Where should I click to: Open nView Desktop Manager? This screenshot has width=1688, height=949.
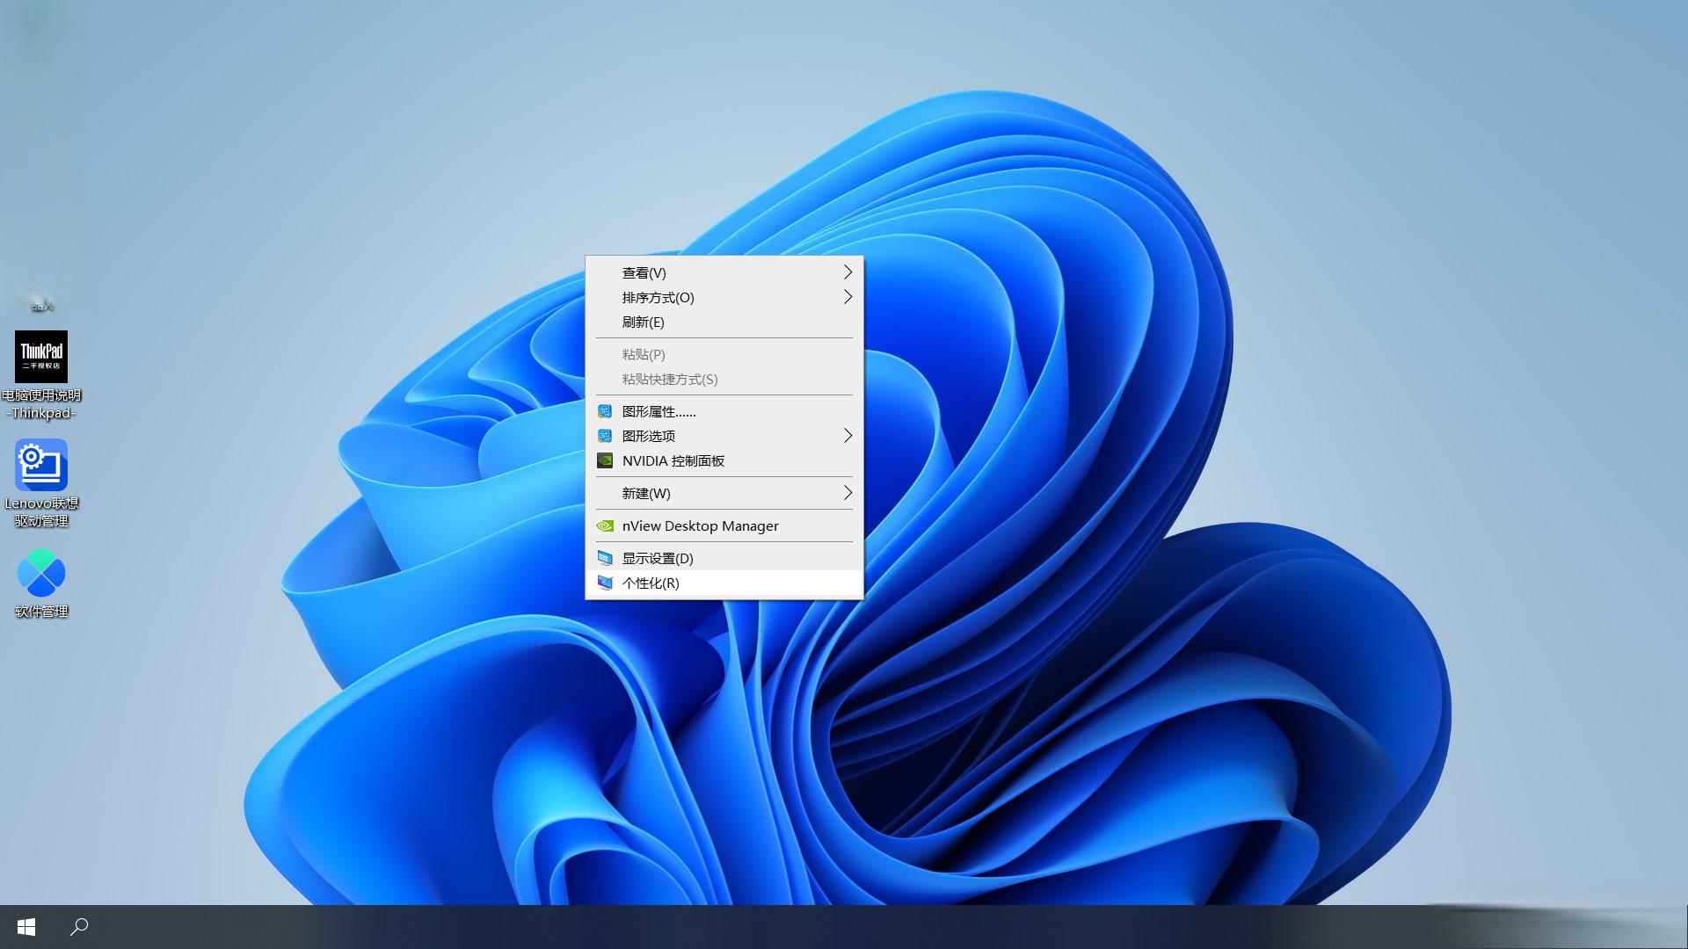tap(700, 526)
